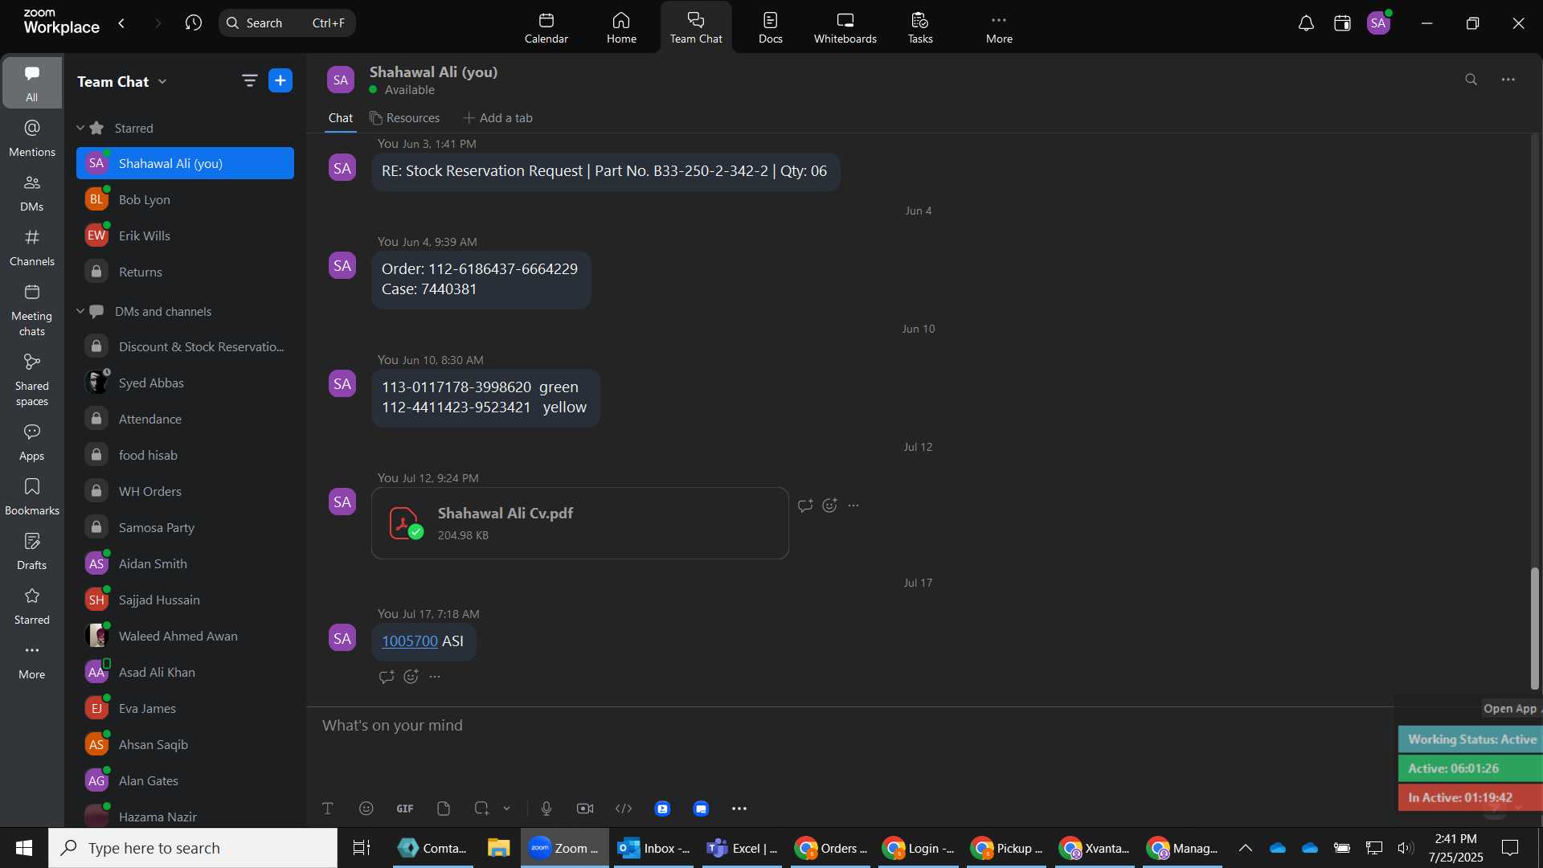Open GIF picker
Viewport: 1543px width, 868px height.
tap(405, 809)
